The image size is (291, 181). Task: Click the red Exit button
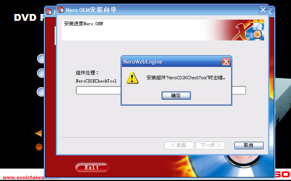[92, 167]
